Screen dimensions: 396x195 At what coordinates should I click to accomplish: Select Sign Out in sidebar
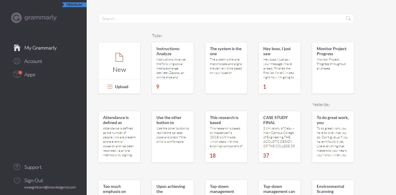[34, 180]
